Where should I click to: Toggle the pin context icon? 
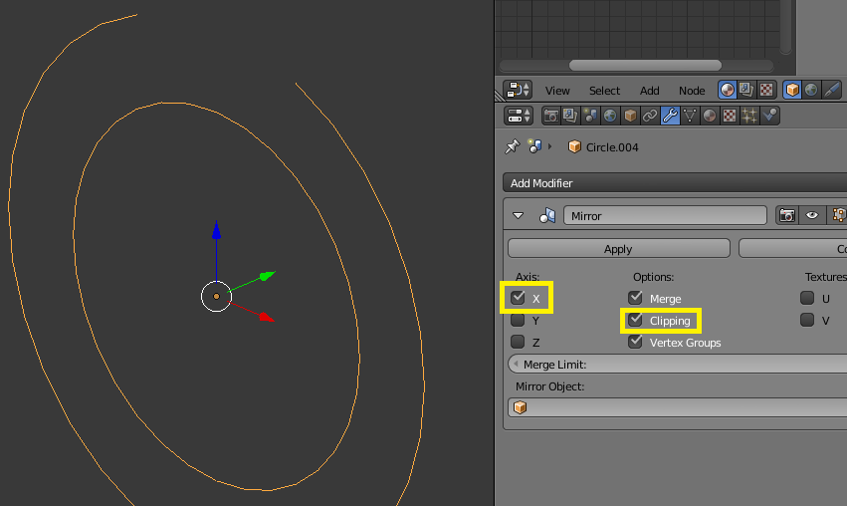(512, 146)
